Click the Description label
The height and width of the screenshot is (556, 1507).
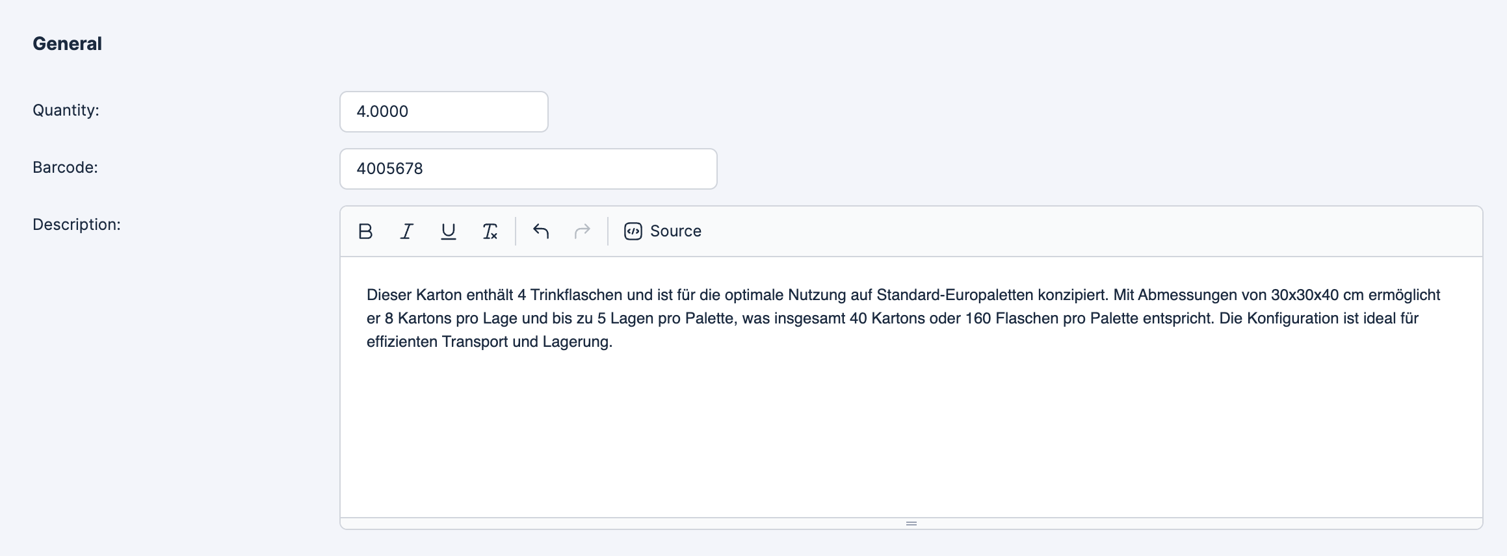click(77, 225)
